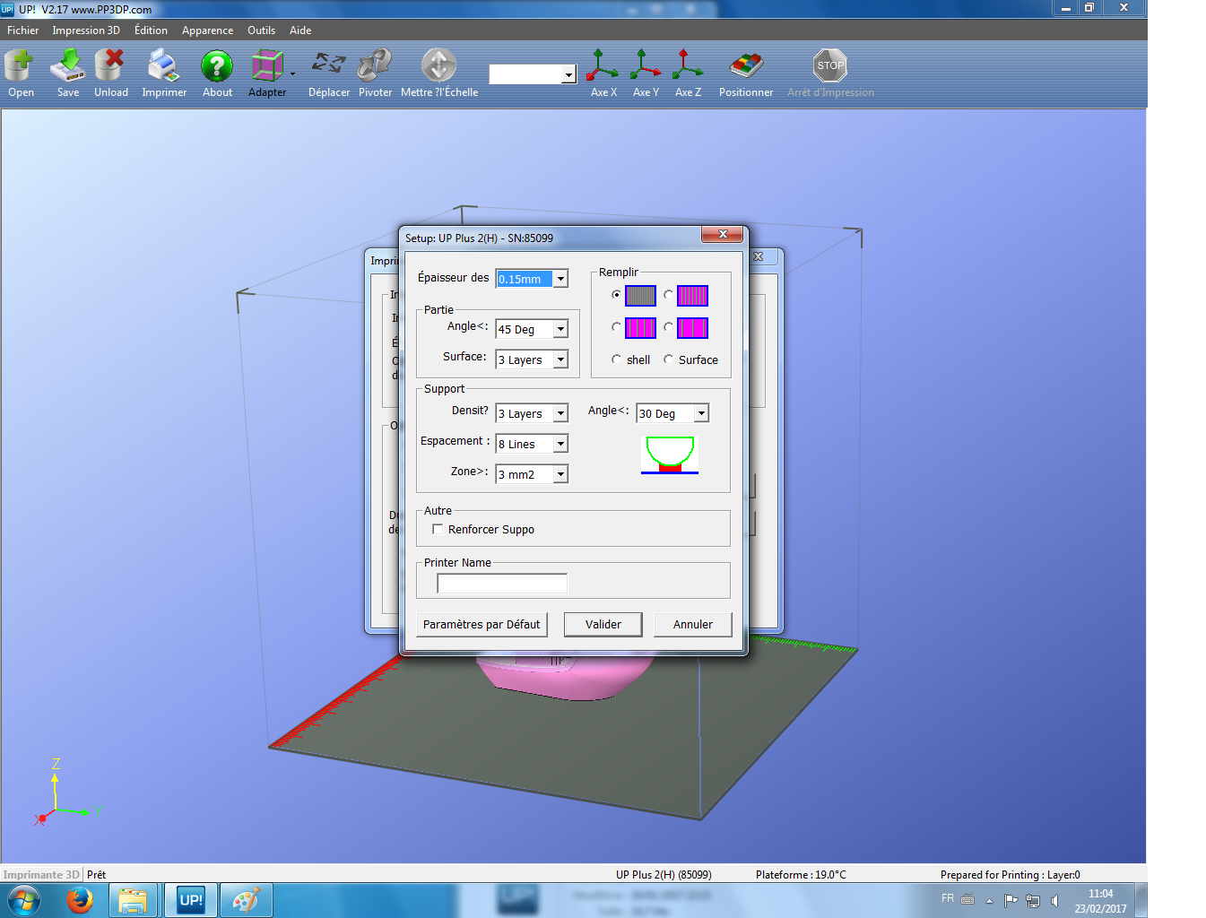
Task: Show hidden tray icons arrow
Action: click(989, 900)
